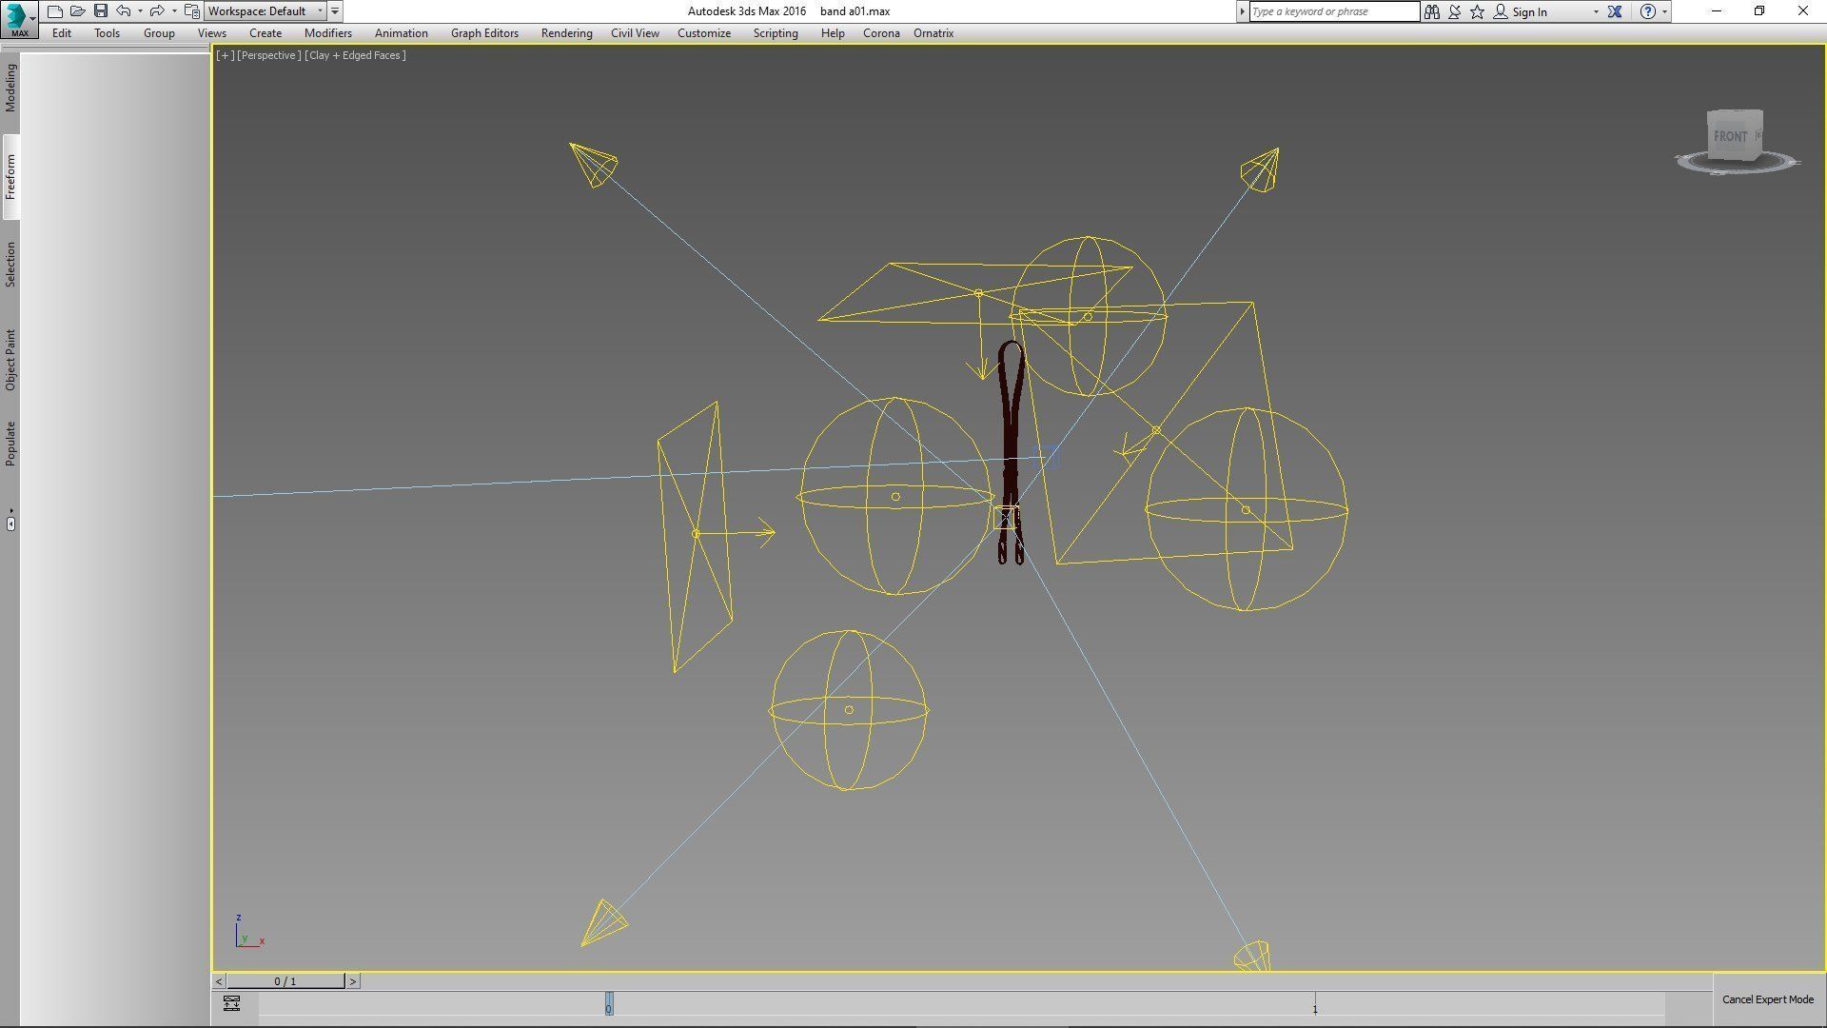1827x1028 pixels.
Task: Open the Modifiers menu
Action: pyautogui.click(x=328, y=33)
